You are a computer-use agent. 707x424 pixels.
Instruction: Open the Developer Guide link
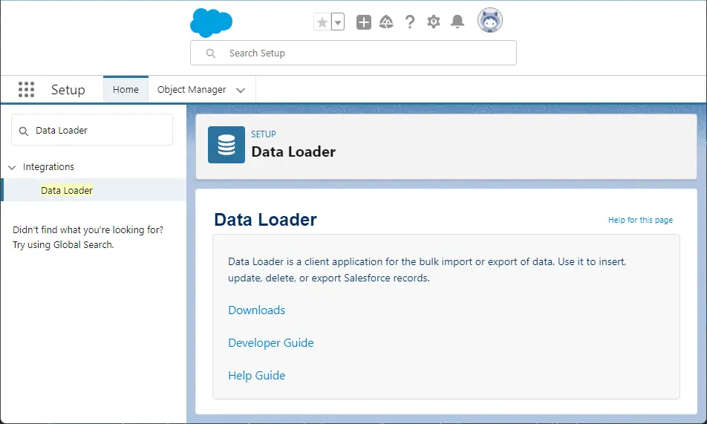[270, 343]
